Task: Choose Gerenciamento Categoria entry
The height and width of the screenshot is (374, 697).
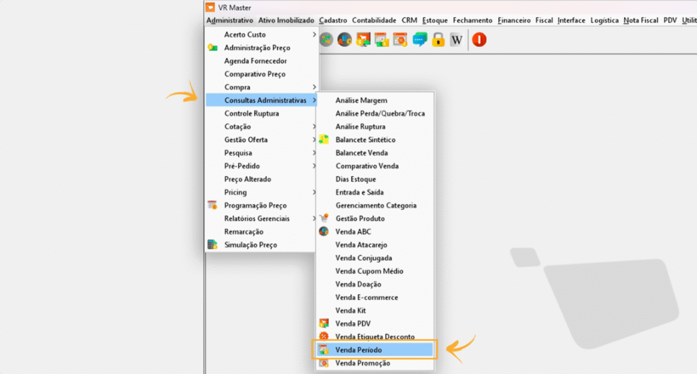Action: [x=375, y=205]
